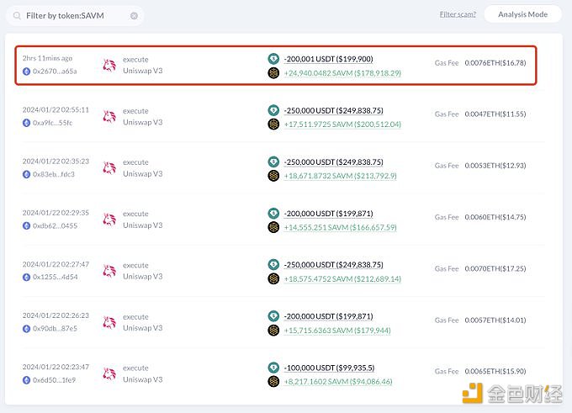
Task: Open +24,940.0482 SAVM ($178,918.29) link
Action: coord(342,73)
